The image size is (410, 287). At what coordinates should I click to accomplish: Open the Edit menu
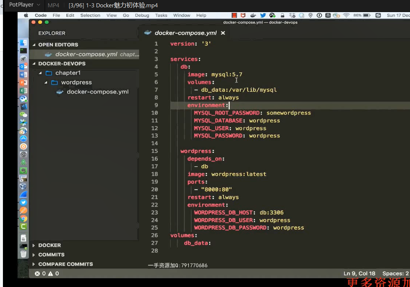[70, 15]
